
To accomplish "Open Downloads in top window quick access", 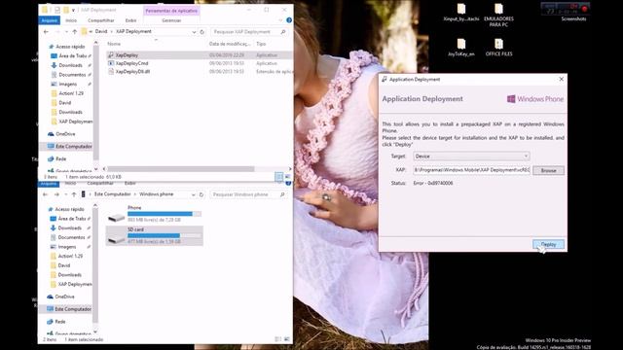I will [70, 65].
